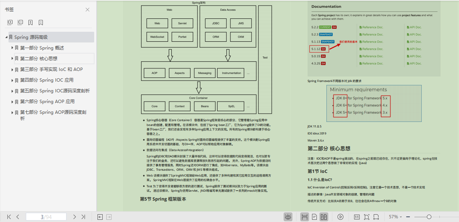This screenshot has height=222, width=459.
Task: Click the Instrumentation box in the diagram
Action: 232,73
